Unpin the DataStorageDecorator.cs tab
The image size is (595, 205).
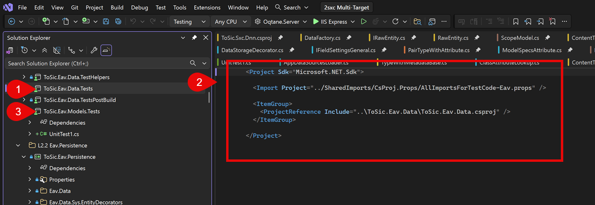(x=292, y=50)
